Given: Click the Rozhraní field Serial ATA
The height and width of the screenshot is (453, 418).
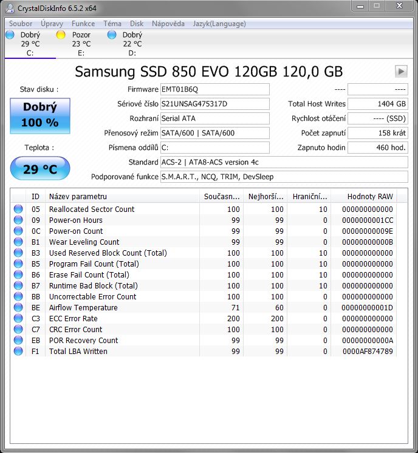Looking at the screenshot, I should pyautogui.click(x=215, y=118).
